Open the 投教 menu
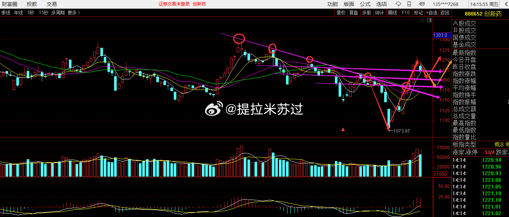This screenshot has width=509, height=217. pos(32,4)
